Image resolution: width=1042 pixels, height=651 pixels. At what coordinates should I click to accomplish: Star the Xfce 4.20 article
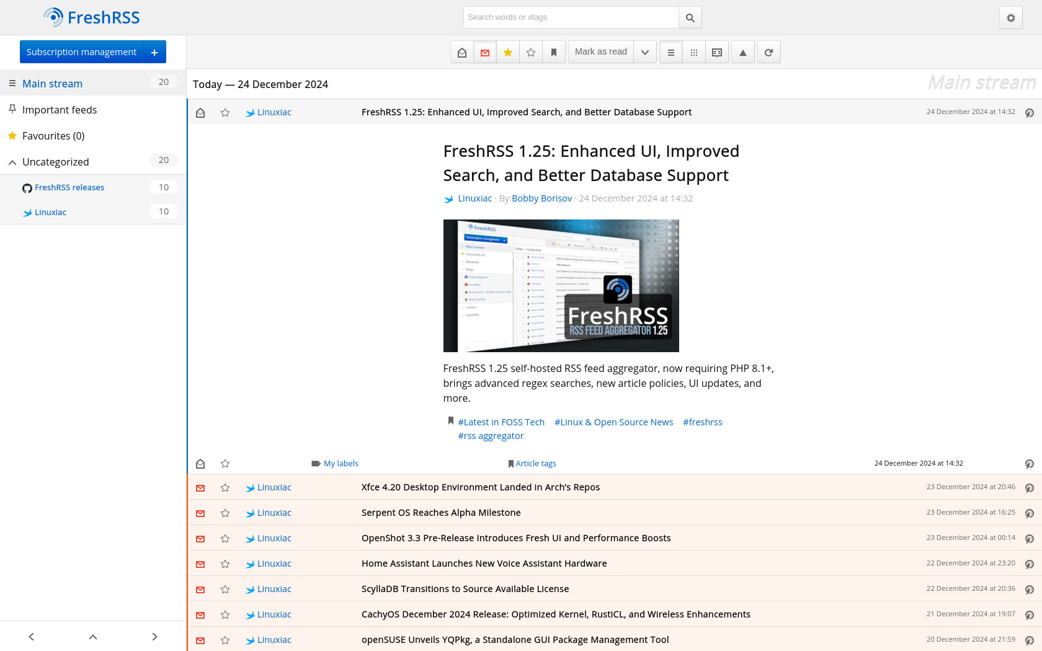pos(225,488)
